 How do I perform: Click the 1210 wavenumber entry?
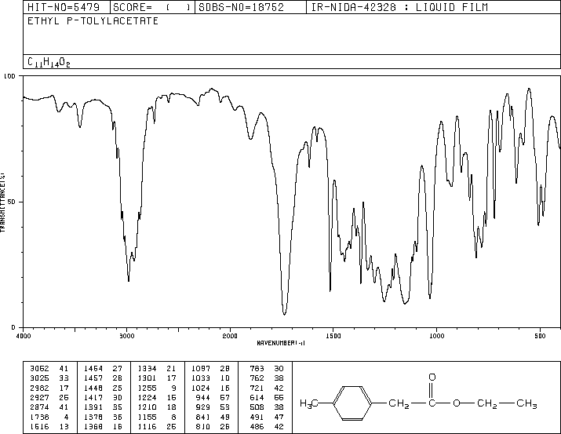[x=147, y=407]
